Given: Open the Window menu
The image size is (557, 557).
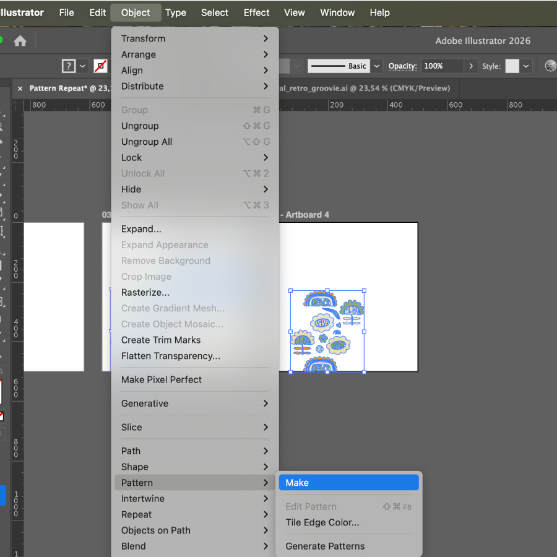Looking at the screenshot, I should [337, 13].
